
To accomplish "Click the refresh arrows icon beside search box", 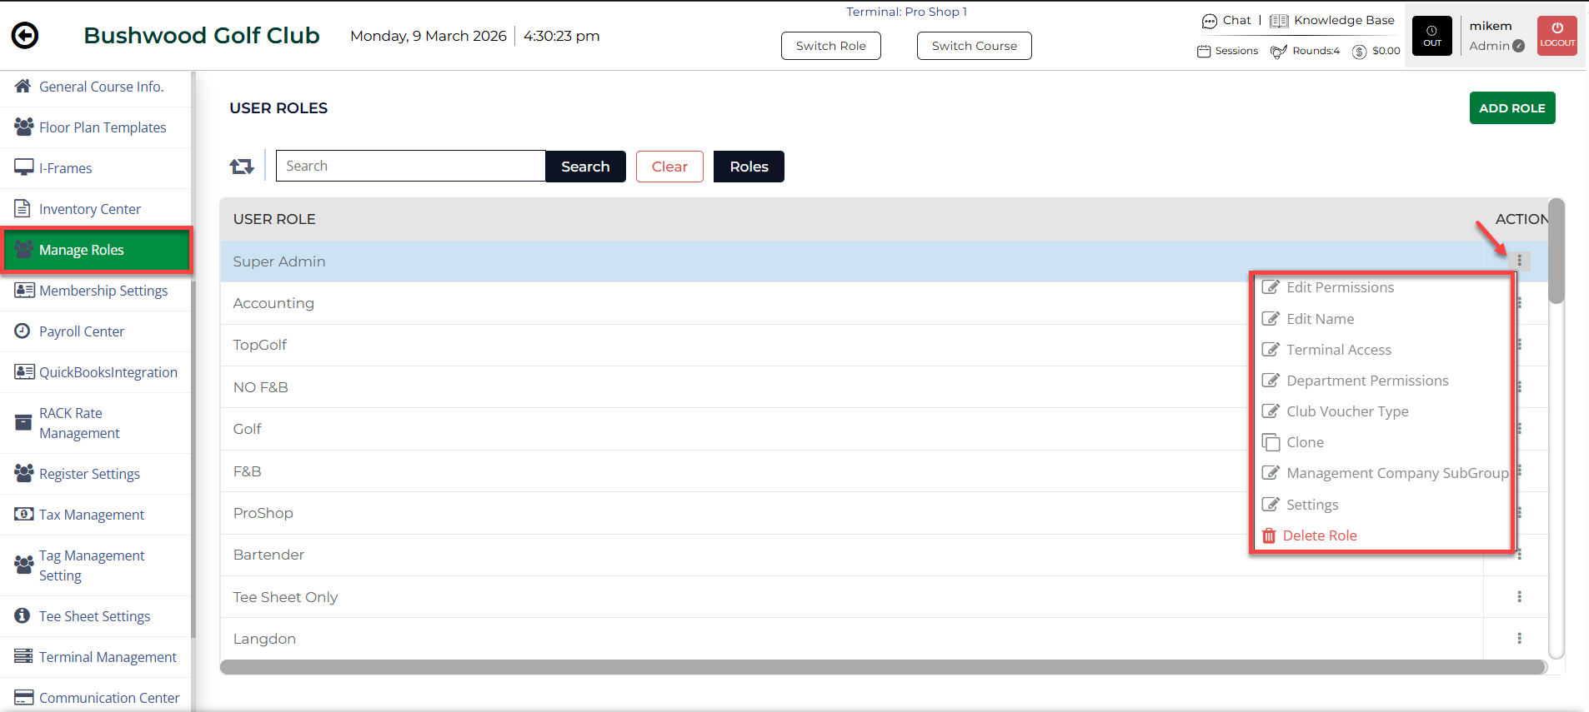I will pos(242,167).
